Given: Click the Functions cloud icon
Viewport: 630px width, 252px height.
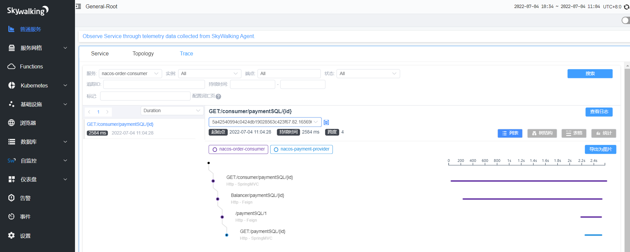Looking at the screenshot, I should point(11,66).
